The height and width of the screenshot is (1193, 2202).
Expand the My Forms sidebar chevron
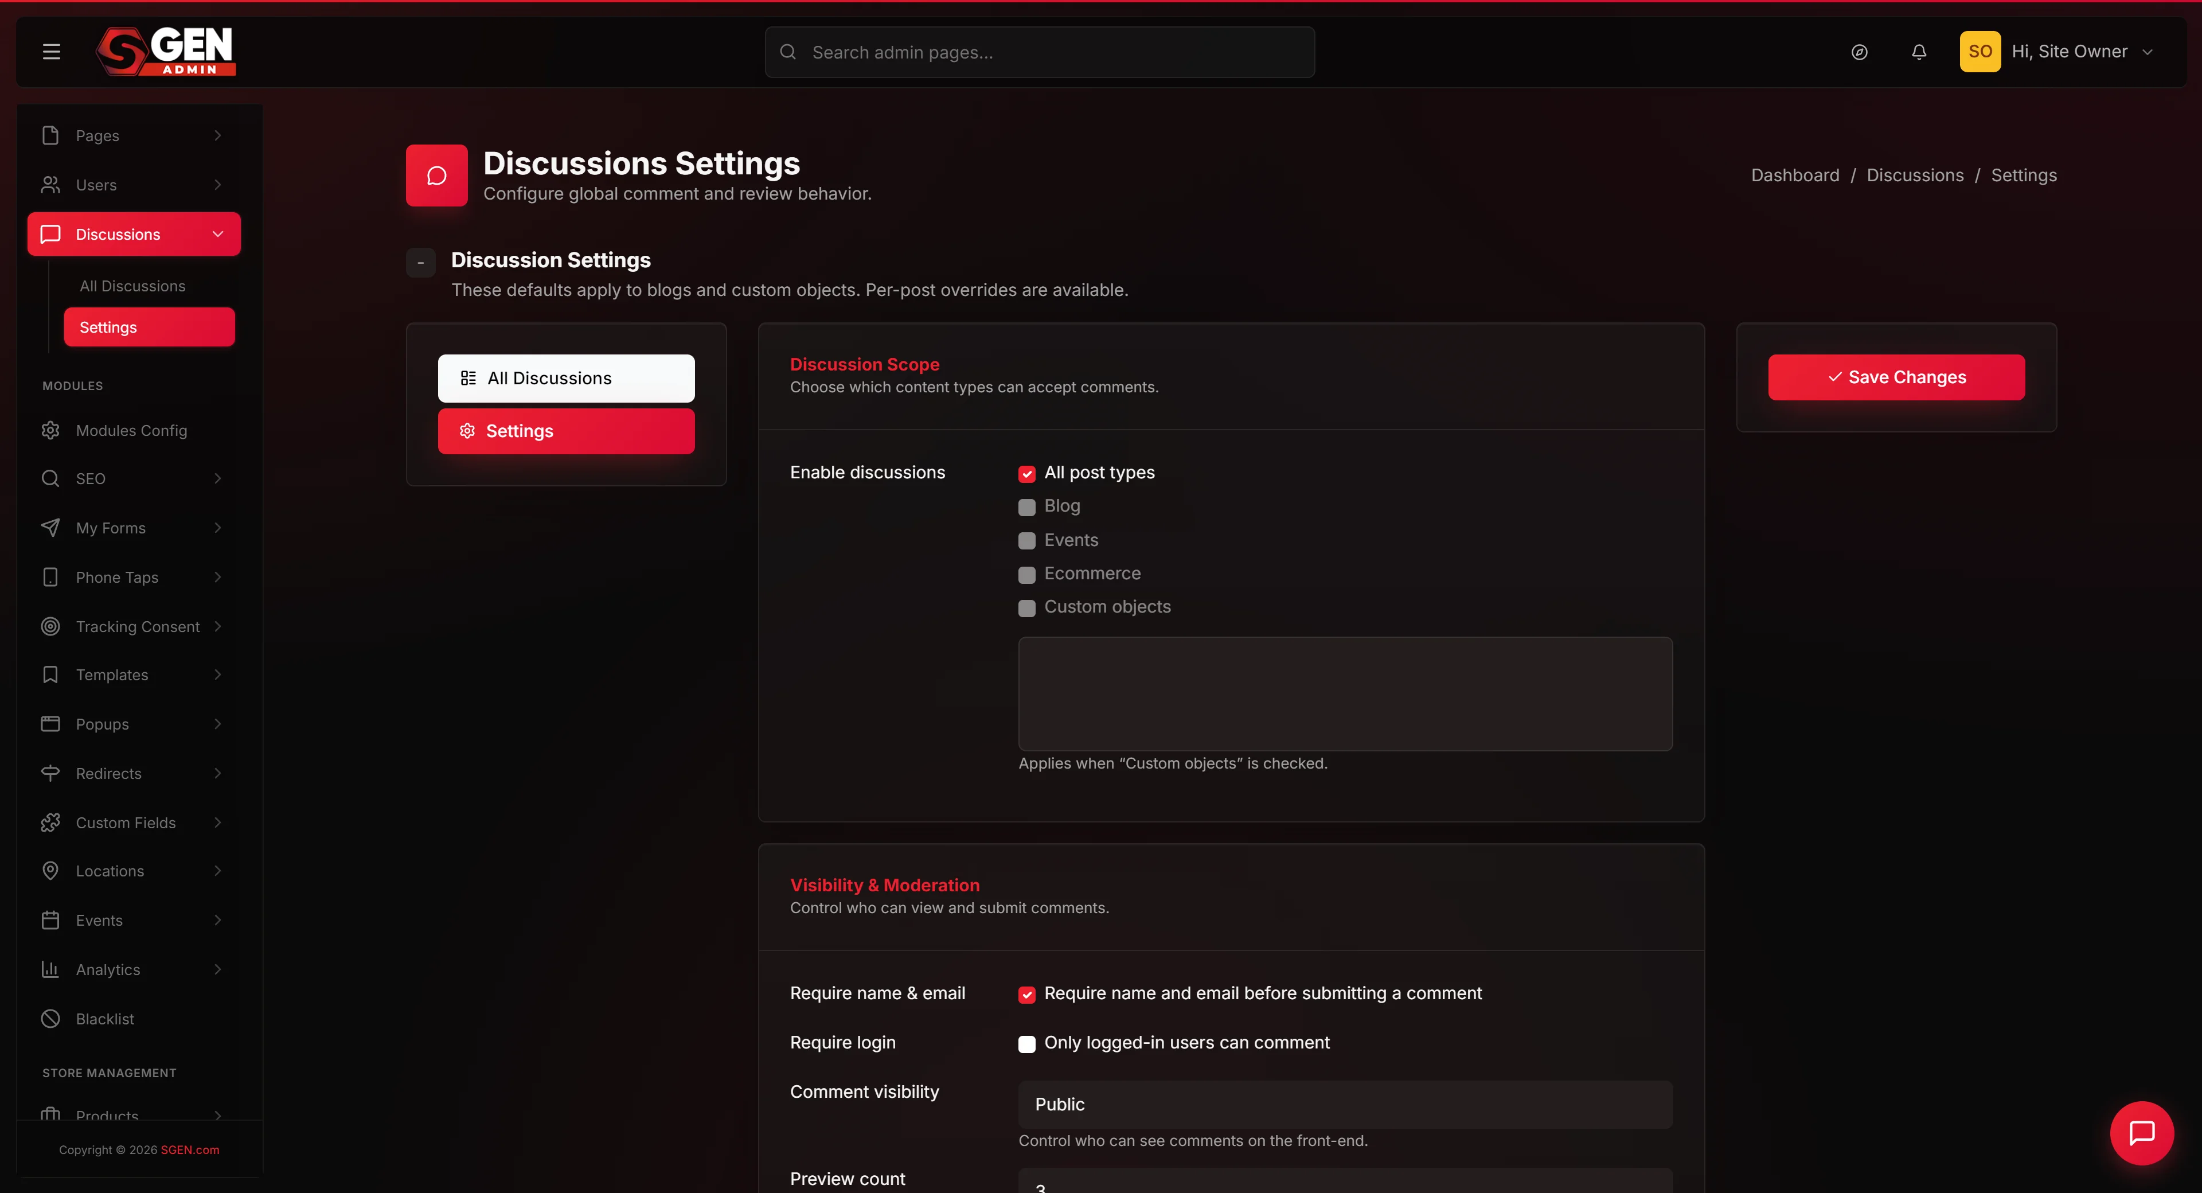(218, 528)
